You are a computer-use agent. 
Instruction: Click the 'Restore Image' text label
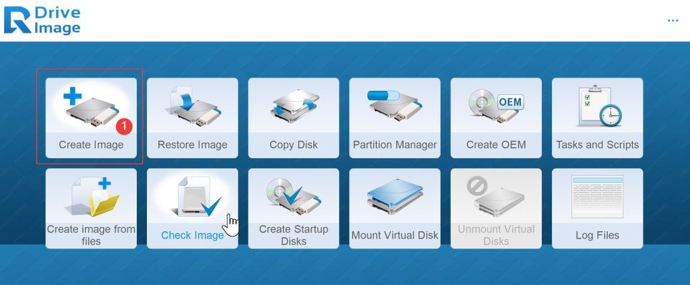[x=192, y=145]
